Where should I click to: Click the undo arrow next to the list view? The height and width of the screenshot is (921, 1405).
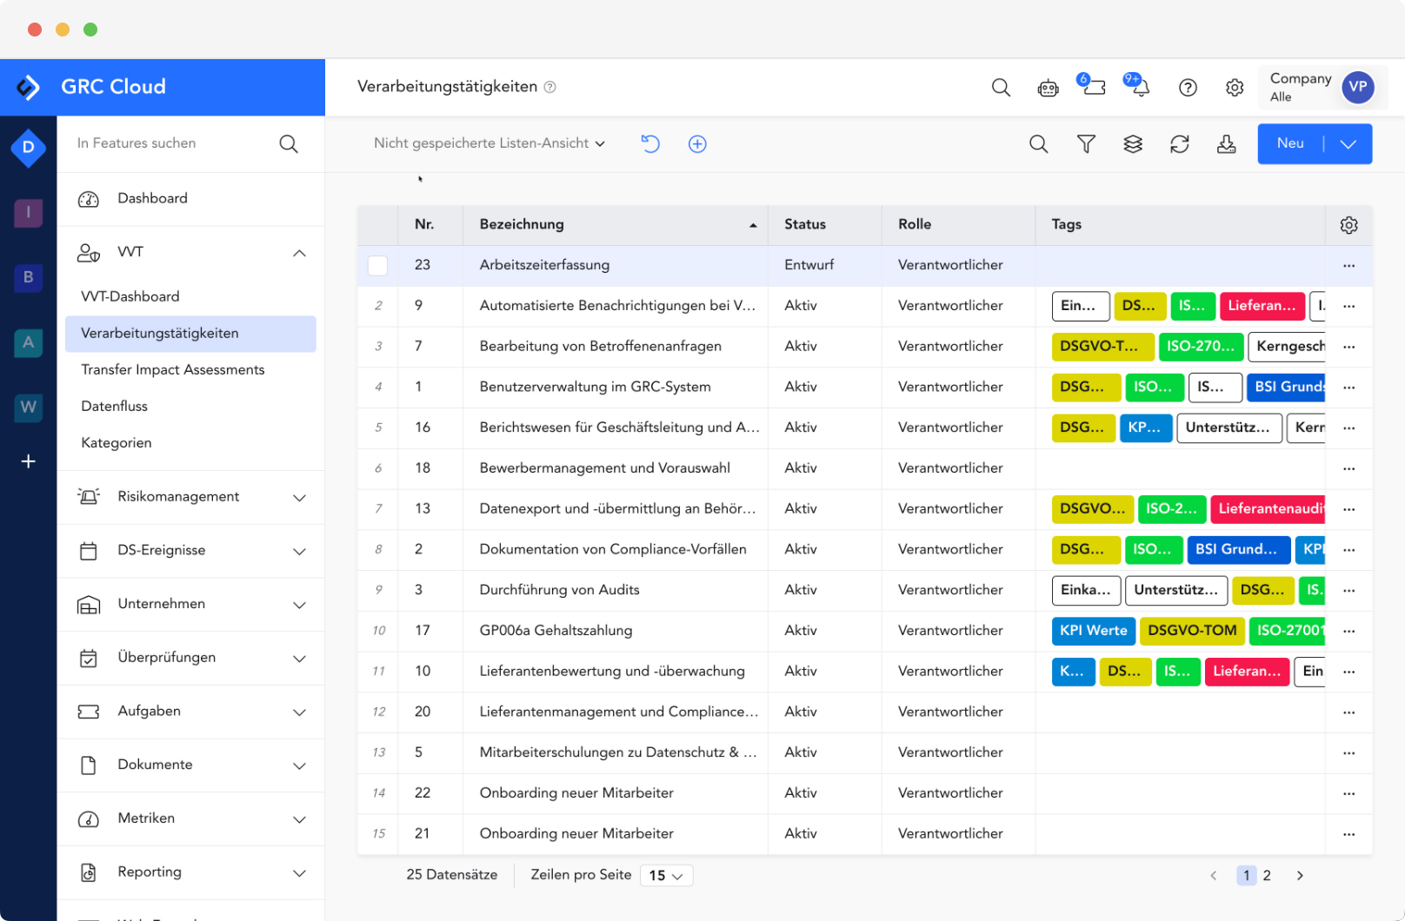[x=650, y=143]
